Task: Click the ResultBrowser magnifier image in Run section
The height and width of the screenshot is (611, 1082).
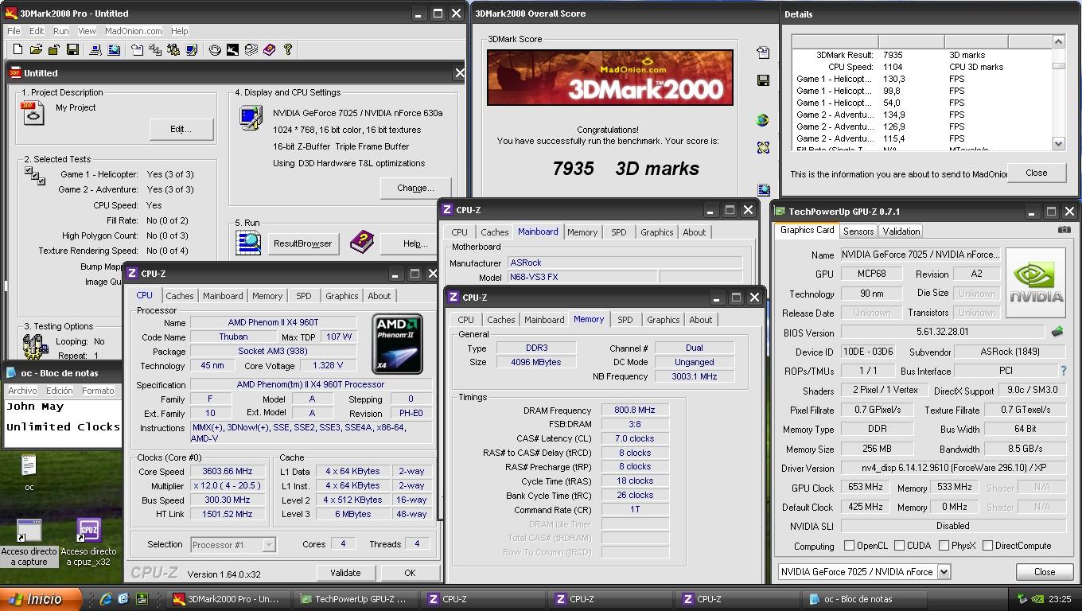Action: (x=249, y=242)
